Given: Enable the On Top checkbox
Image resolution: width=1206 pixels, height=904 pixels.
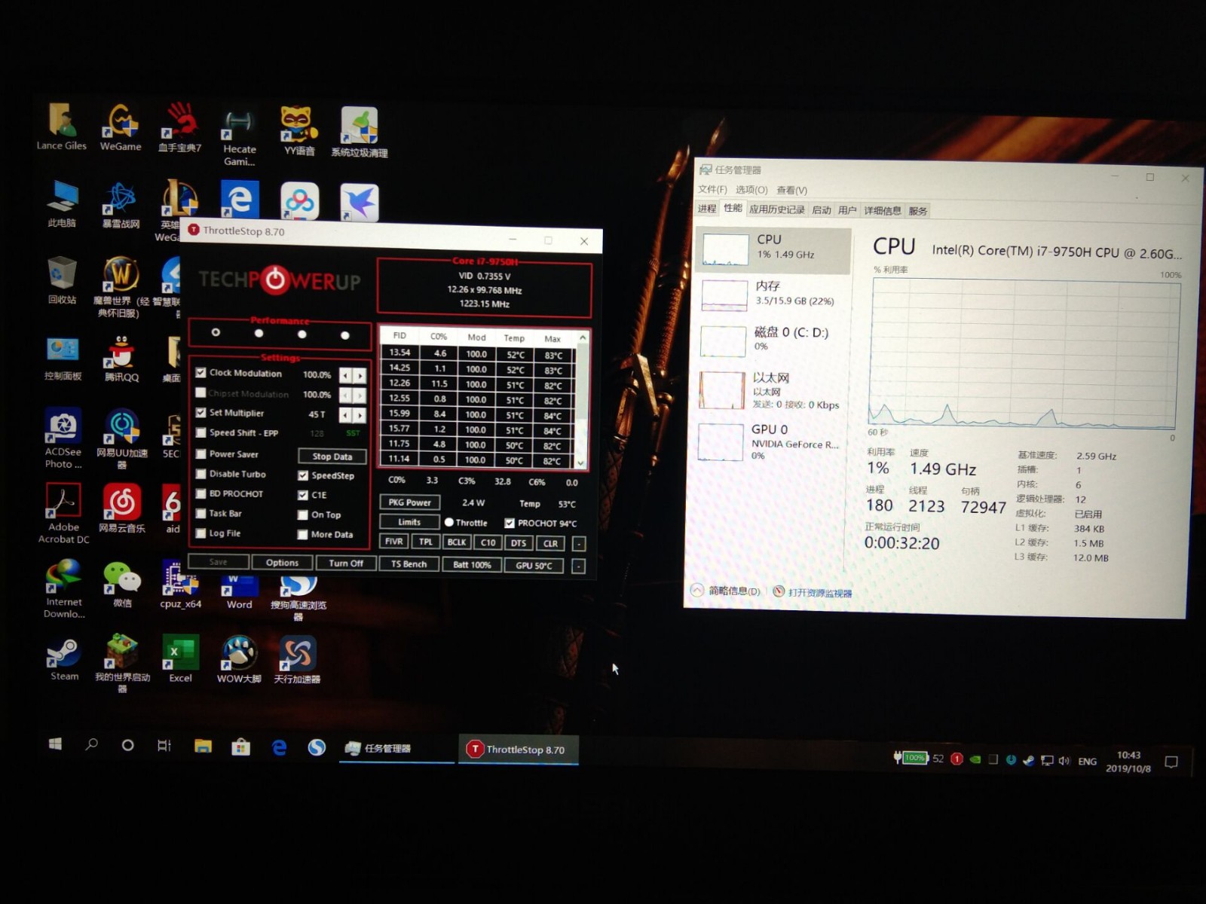Looking at the screenshot, I should coord(303,515).
